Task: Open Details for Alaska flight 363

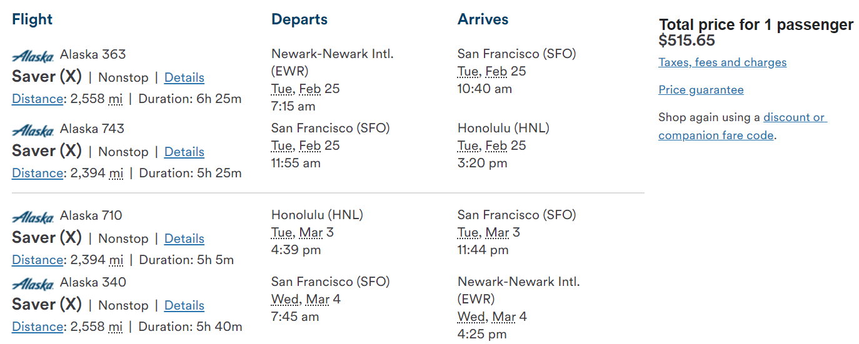Action: pyautogui.click(x=184, y=77)
